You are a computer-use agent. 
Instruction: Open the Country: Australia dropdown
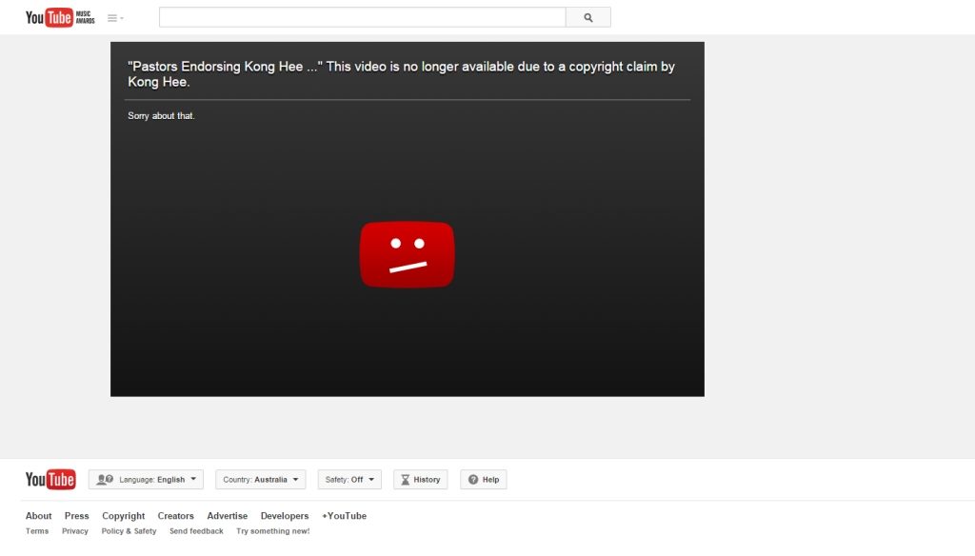tap(261, 480)
